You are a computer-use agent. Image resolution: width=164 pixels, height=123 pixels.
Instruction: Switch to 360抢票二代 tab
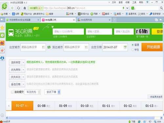pyautogui.click(x=58, y=20)
